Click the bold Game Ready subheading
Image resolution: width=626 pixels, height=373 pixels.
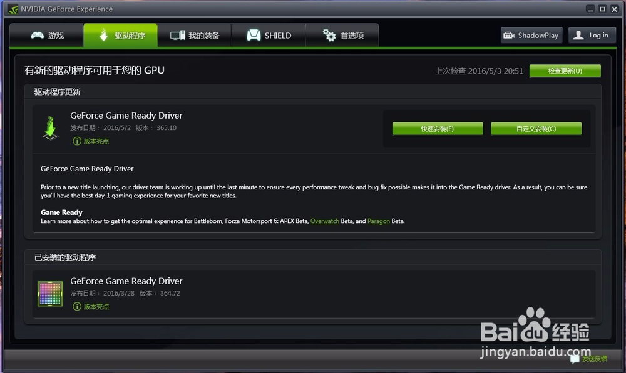tap(61, 212)
